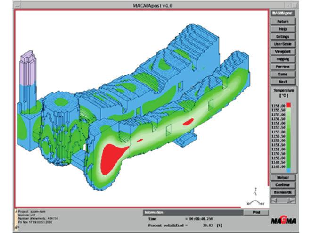
Task: Click the Percent solidified value
Action: pyautogui.click(x=208, y=225)
